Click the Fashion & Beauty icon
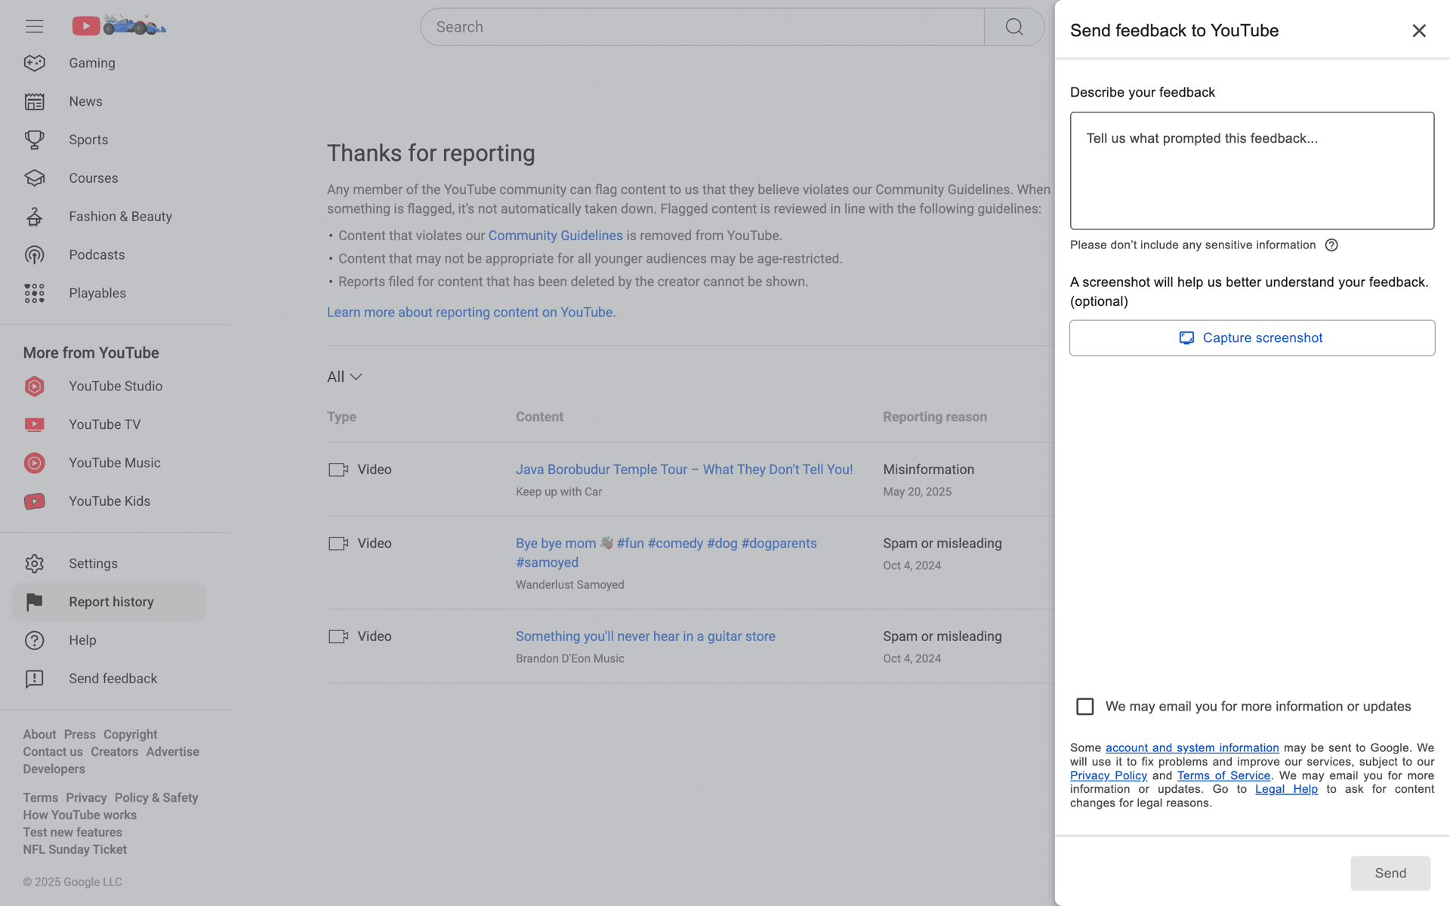The image size is (1450, 906). tap(34, 217)
